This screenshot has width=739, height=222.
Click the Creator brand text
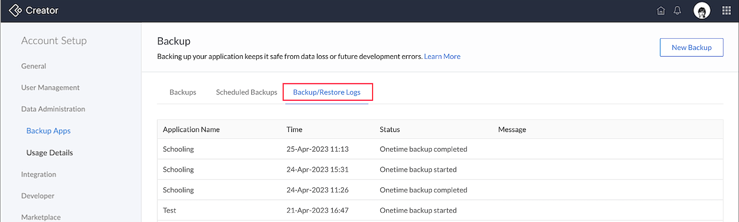point(42,10)
